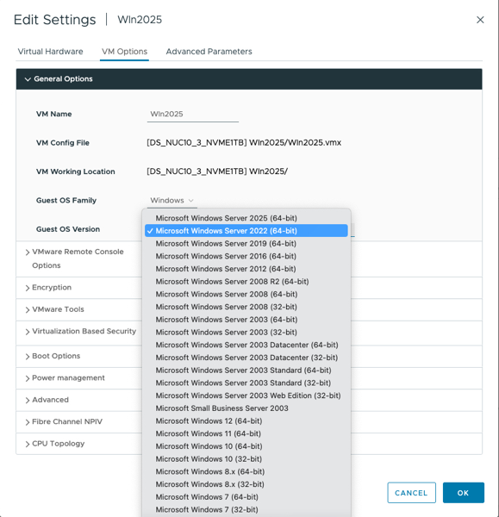Screen dimensions: 499x517
Task: Select checked Microsoft Windows Server 2022 (64-bit)
Action: pos(246,231)
